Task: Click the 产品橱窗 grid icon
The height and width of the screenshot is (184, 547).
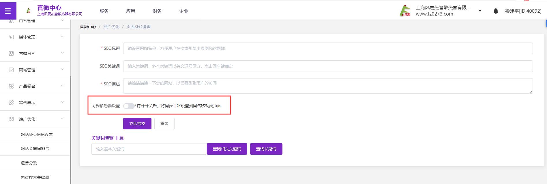Action: (11, 86)
